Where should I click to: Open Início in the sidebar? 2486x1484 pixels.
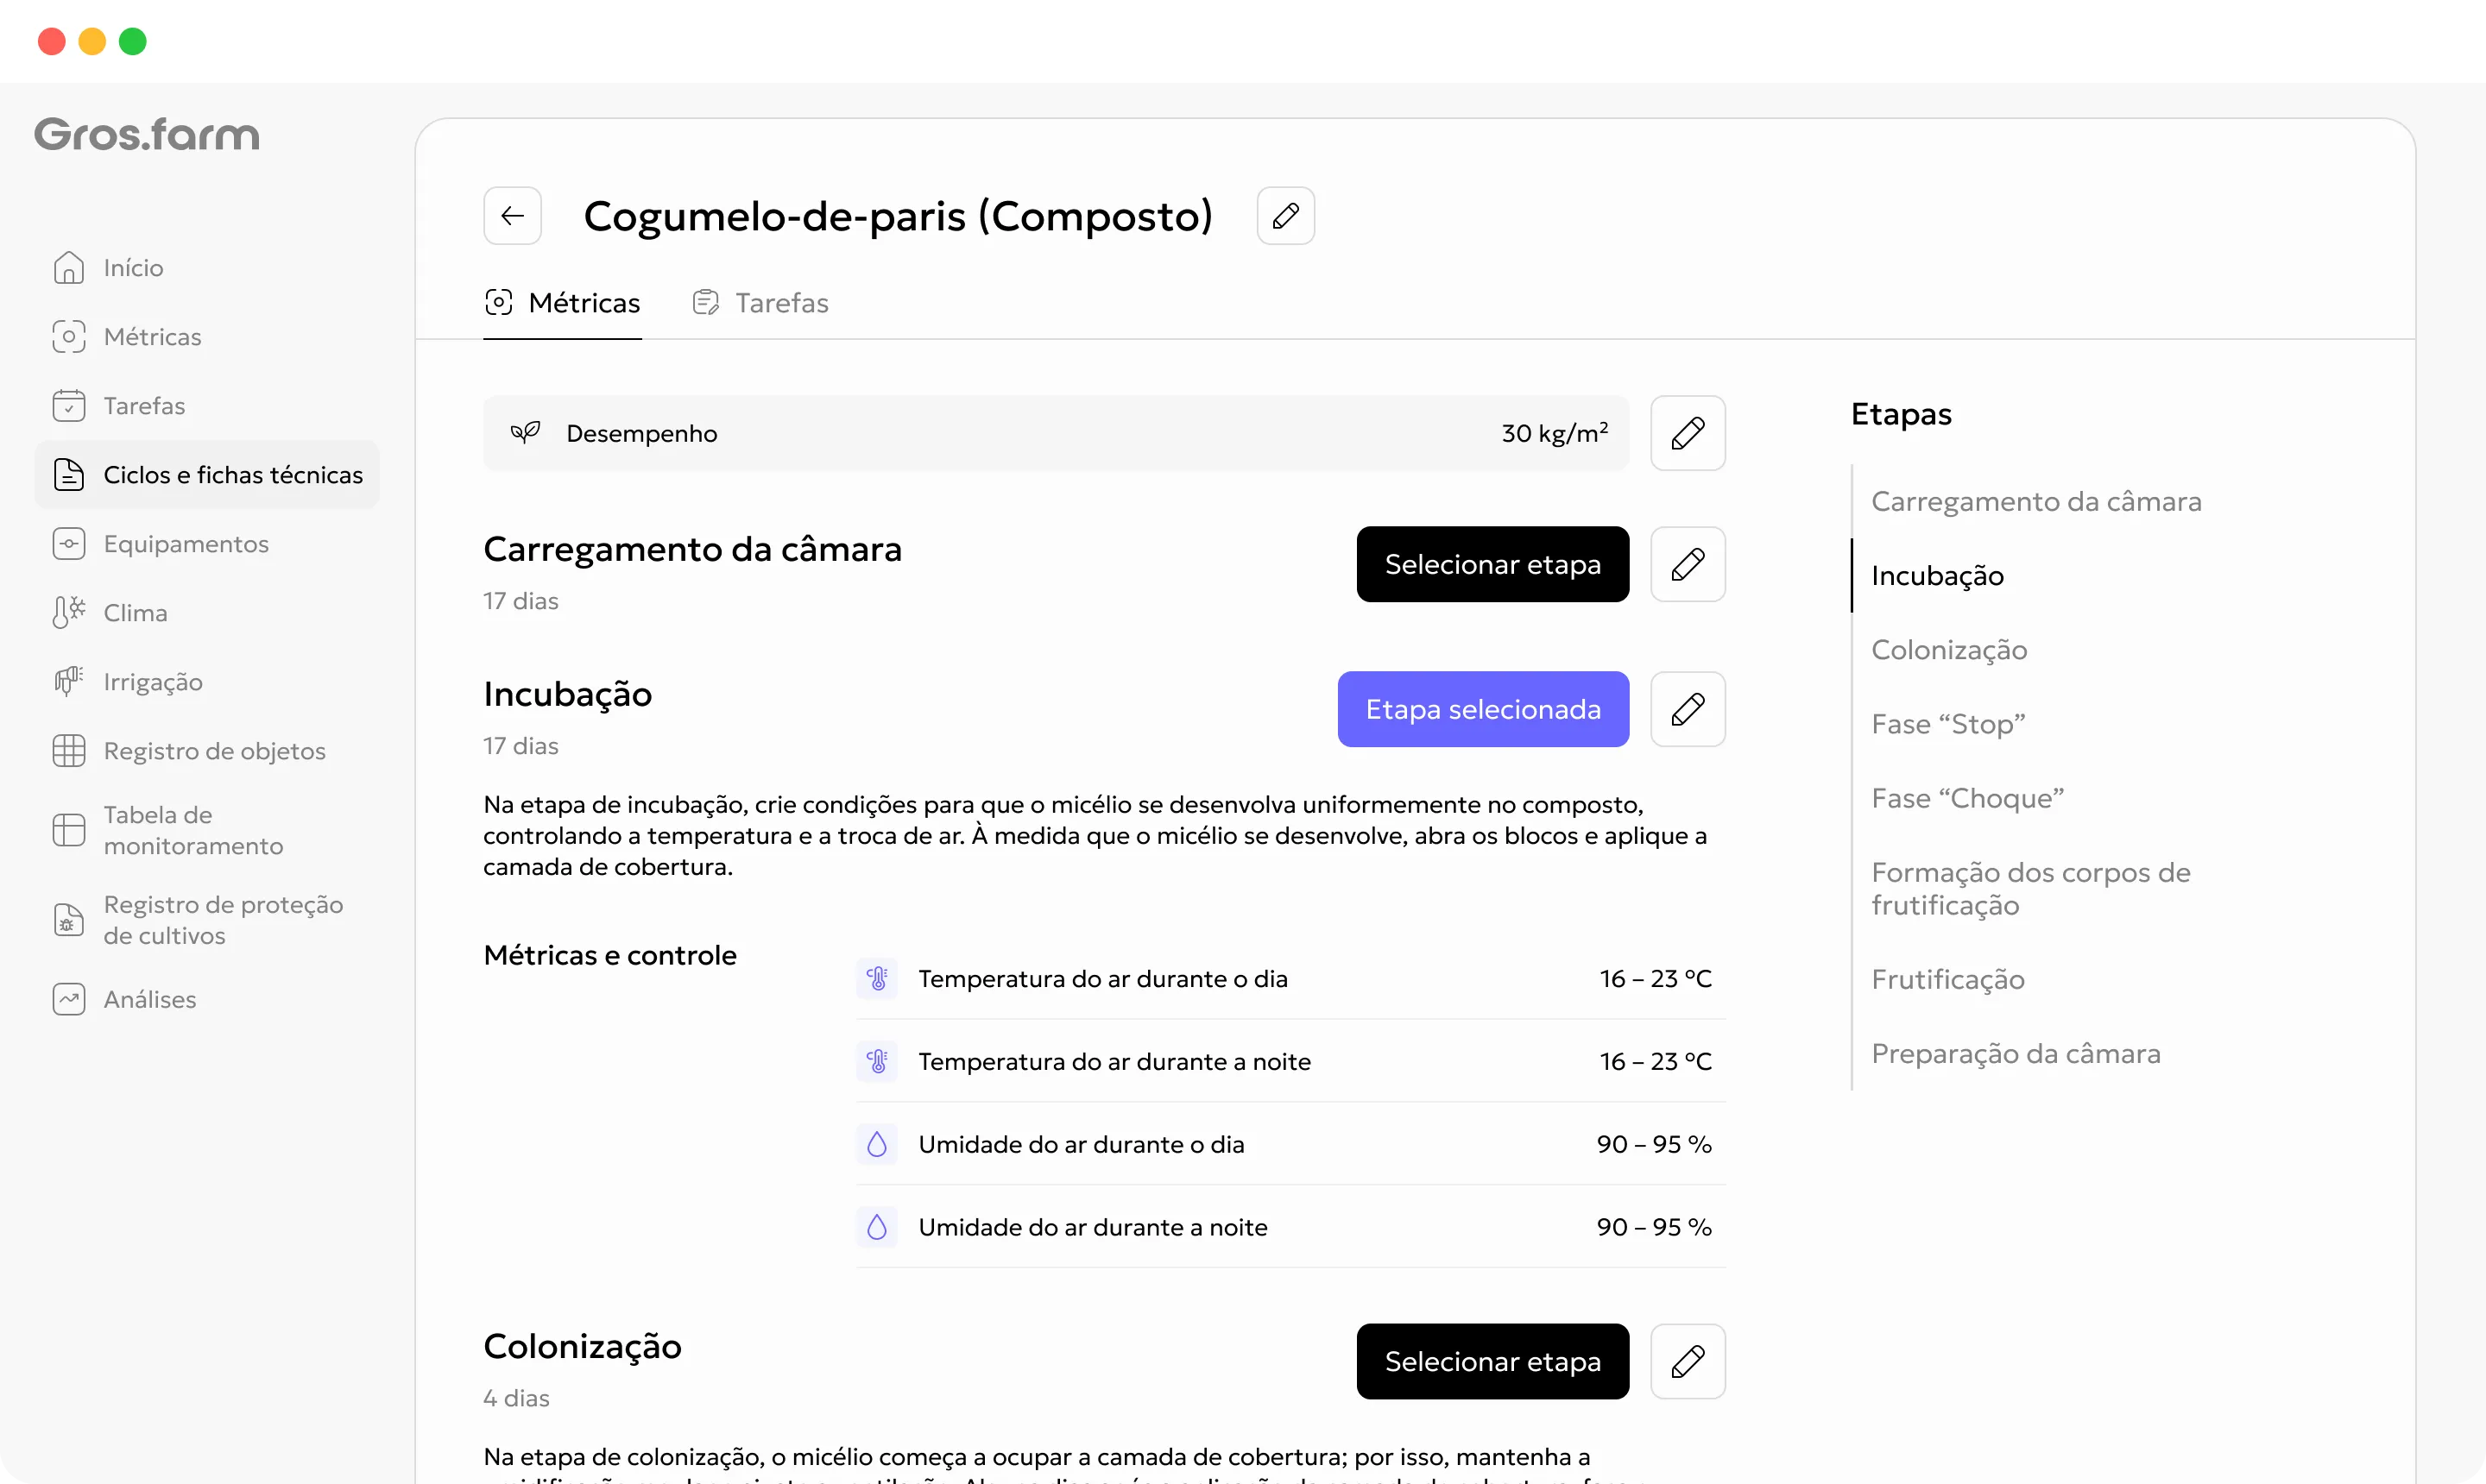207,267
